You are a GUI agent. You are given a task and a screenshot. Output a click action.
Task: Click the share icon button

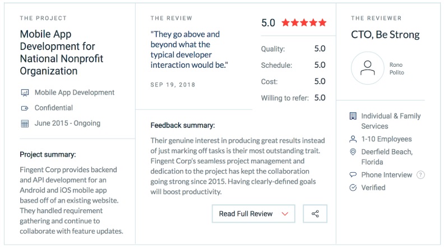[315, 214]
